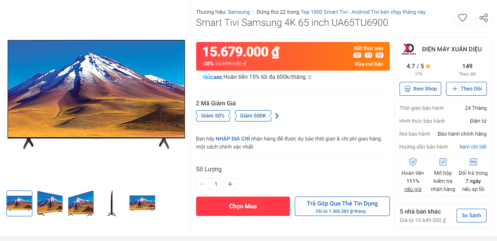Select the Giảm 50% coupon
Image resolution: width=497 pixels, height=241 pixels.
(x=213, y=116)
